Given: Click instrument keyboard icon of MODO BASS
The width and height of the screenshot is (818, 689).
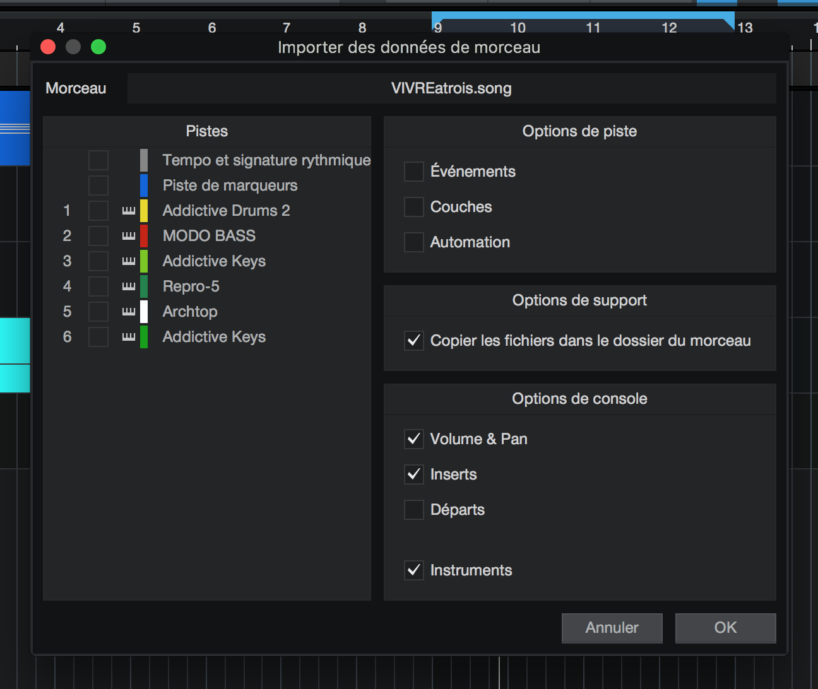Looking at the screenshot, I should (x=129, y=236).
